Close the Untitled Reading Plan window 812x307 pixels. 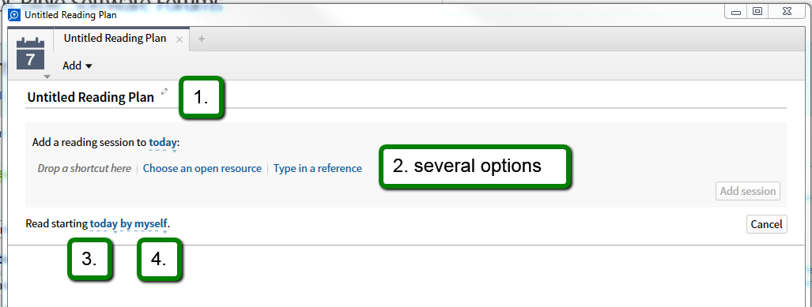(x=787, y=11)
